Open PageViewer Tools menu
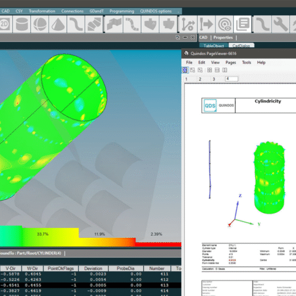Viewport: 296px width, 296px height. point(246,62)
